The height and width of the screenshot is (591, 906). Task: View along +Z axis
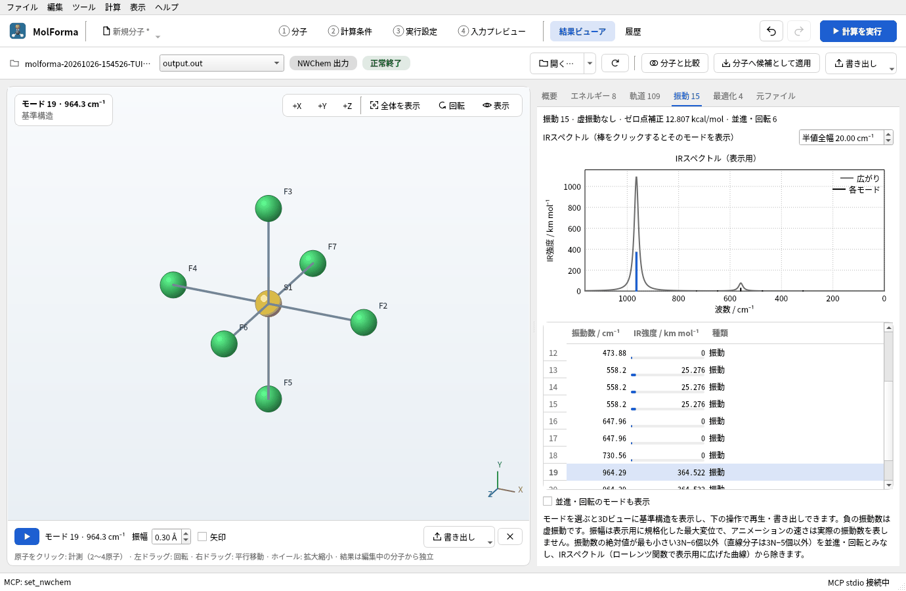[347, 106]
